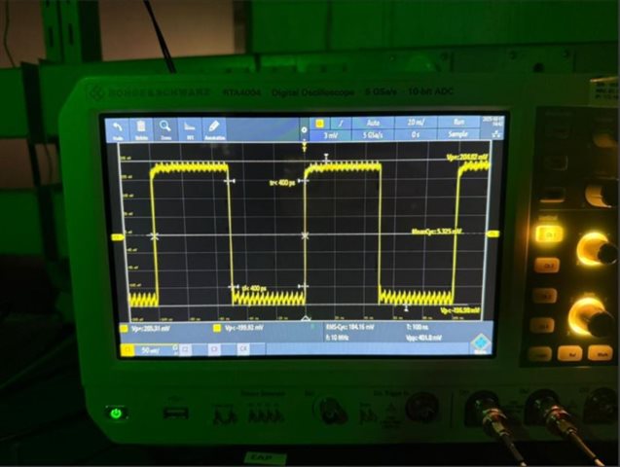Open the Auto trigger mode setting
620x467 pixels.
click(x=373, y=123)
